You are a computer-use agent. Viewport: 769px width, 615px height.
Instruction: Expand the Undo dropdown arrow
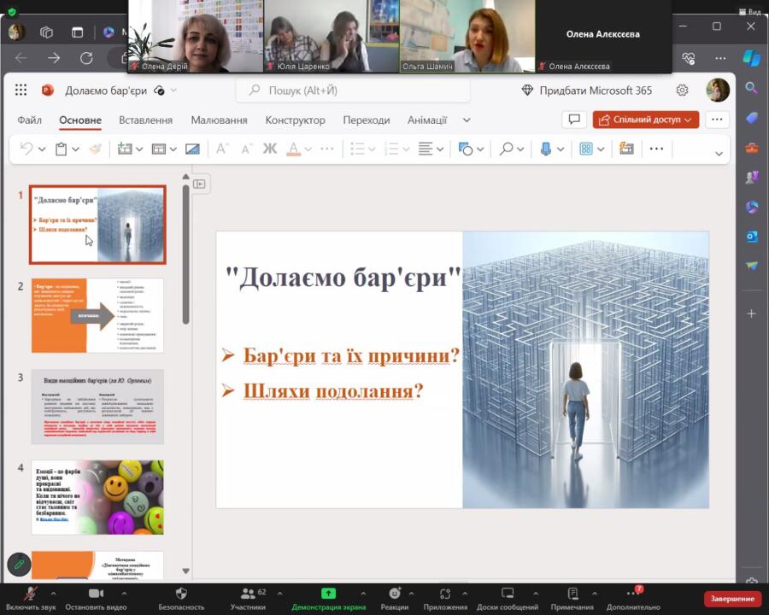tap(42, 149)
